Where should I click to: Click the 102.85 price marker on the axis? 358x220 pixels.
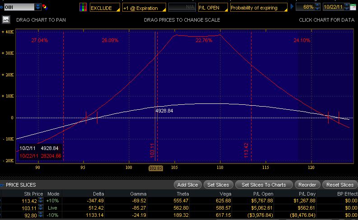[x=156, y=169]
